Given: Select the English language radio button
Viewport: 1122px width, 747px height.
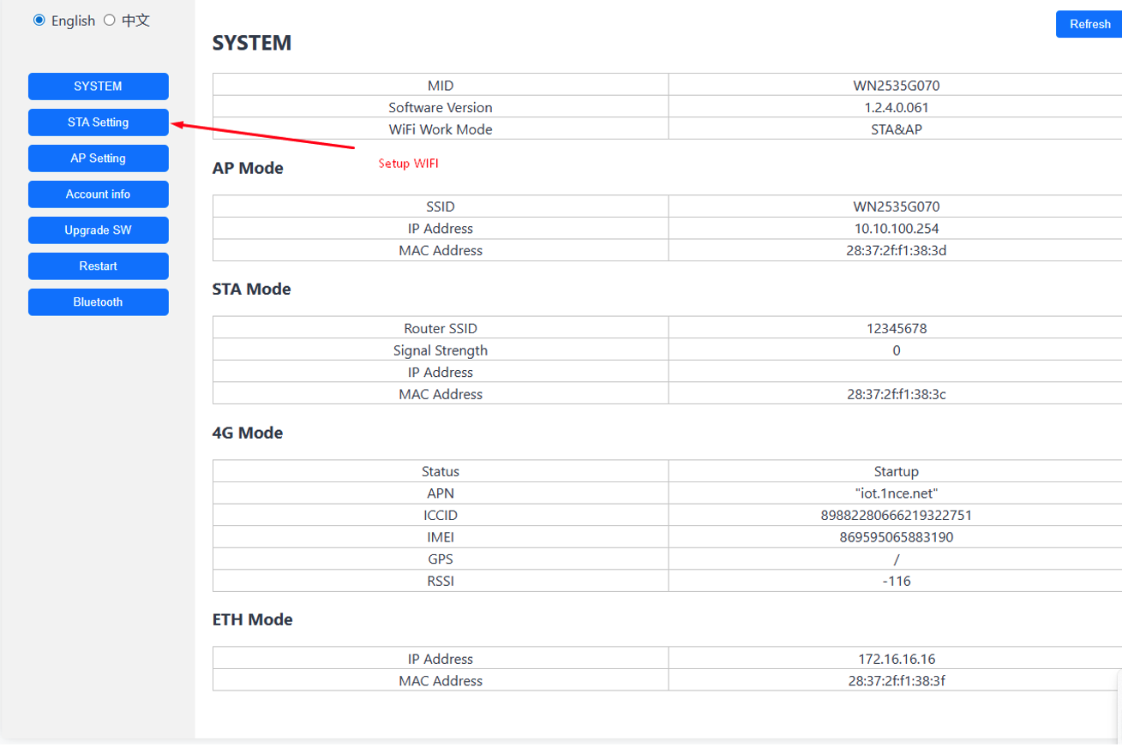Looking at the screenshot, I should coord(39,21).
